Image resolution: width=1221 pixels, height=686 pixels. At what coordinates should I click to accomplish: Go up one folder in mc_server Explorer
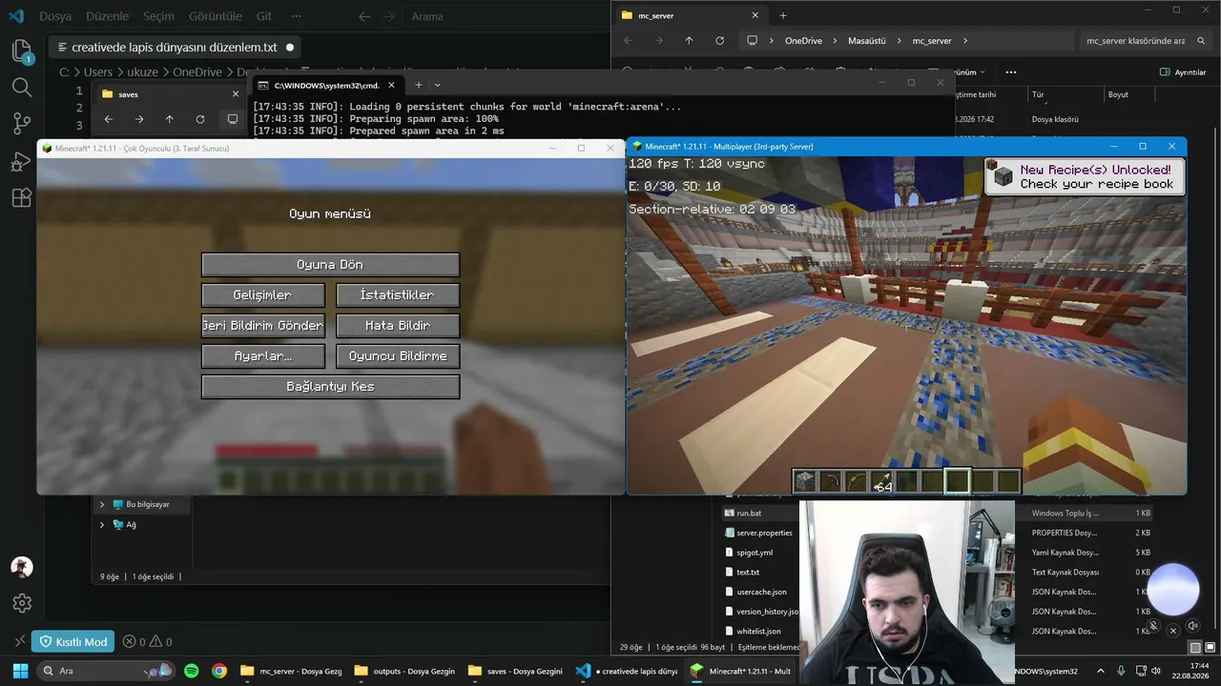pyautogui.click(x=689, y=41)
